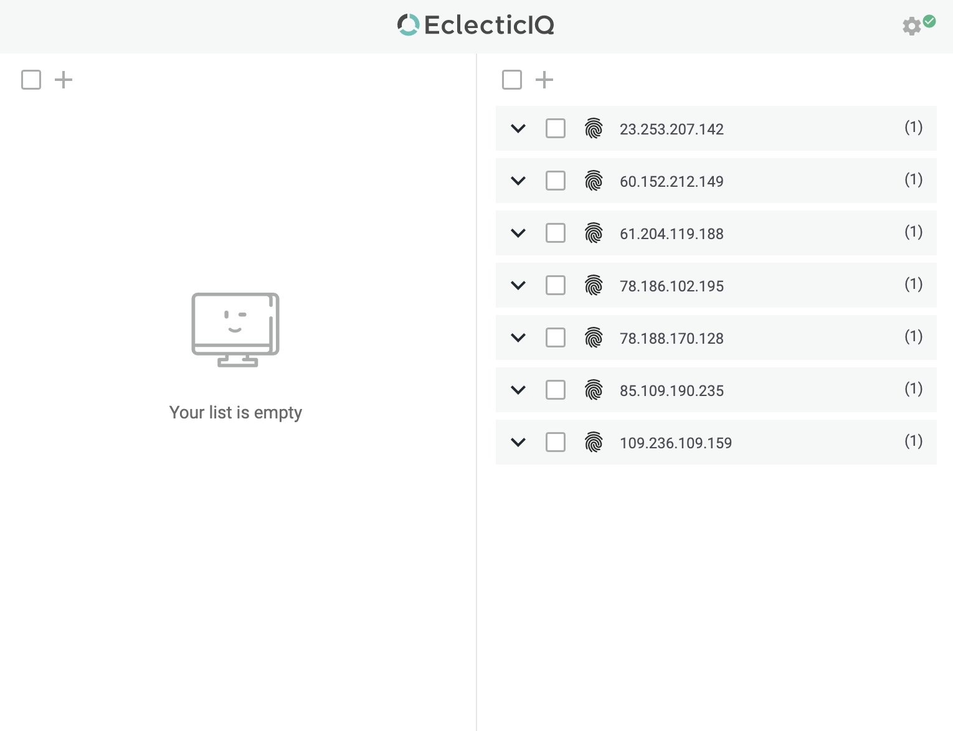
Task: Select the fingerprint icon for 61.204.119.188
Action: (x=594, y=233)
